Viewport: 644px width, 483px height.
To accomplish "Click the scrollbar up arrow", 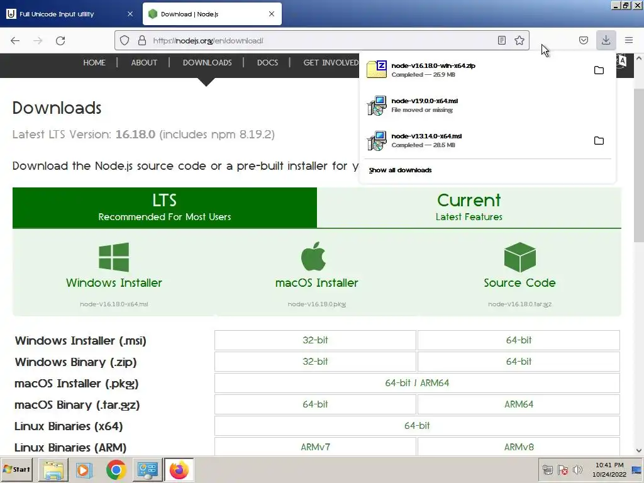I will pyautogui.click(x=639, y=58).
